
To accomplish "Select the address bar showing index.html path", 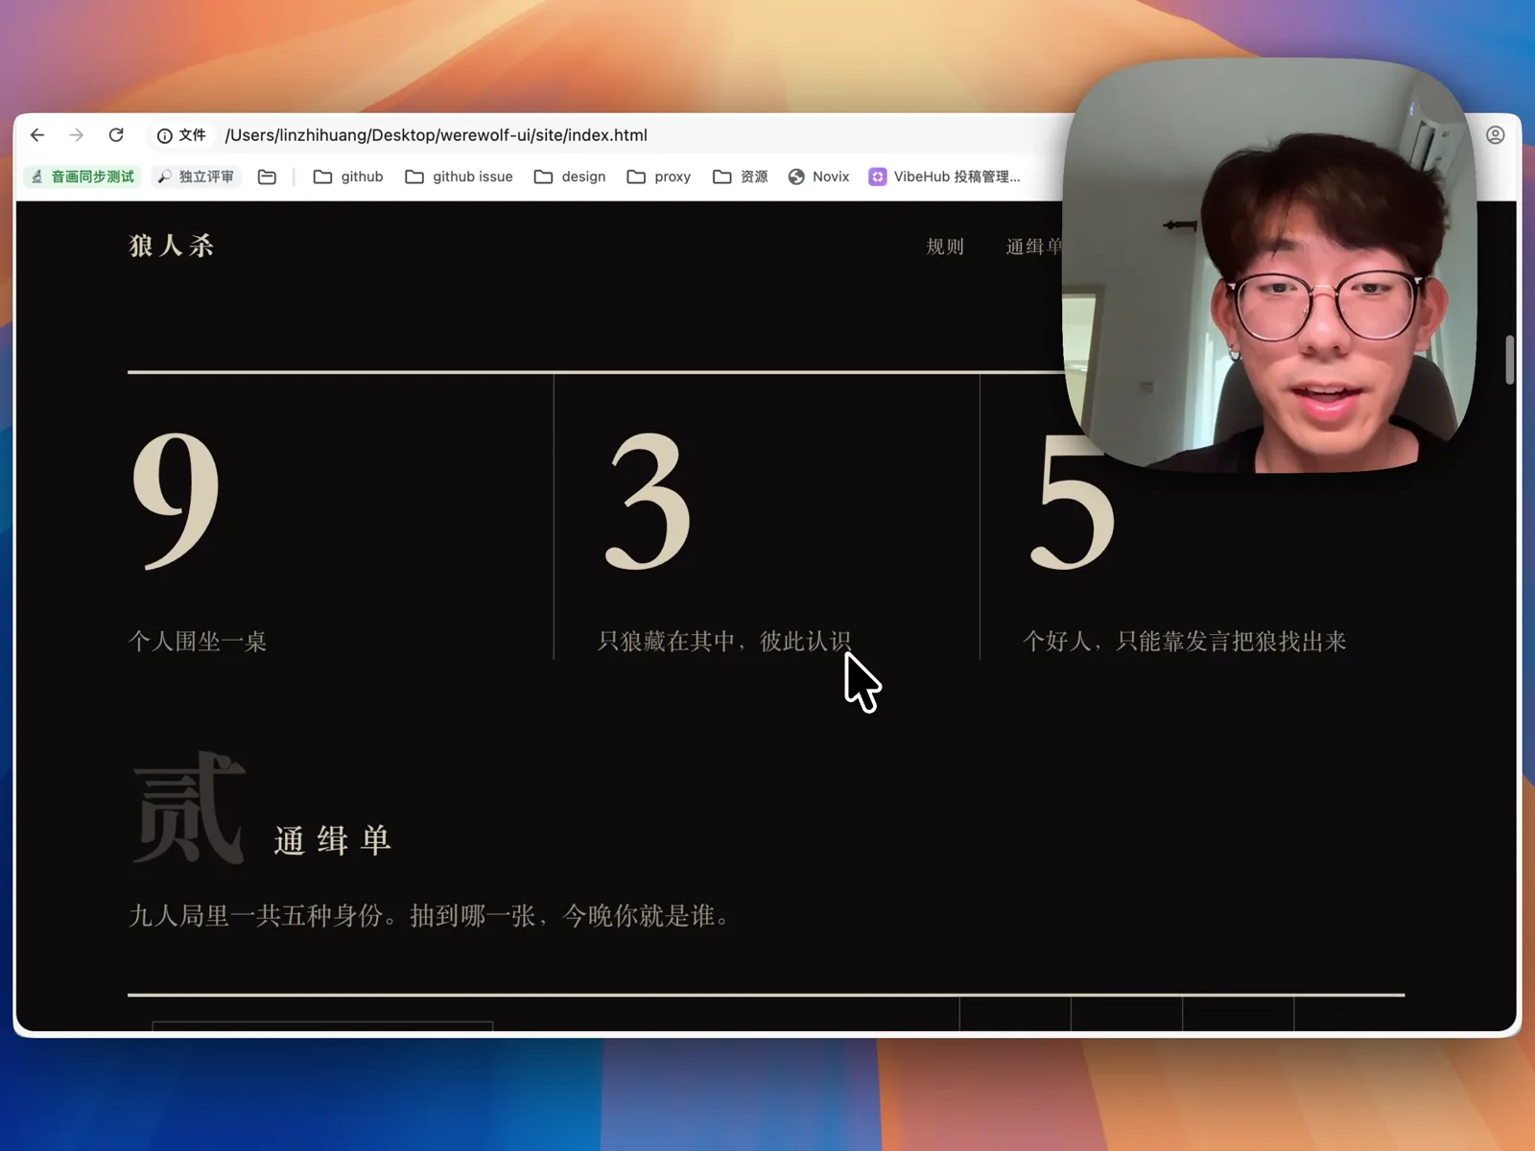I will 436,135.
